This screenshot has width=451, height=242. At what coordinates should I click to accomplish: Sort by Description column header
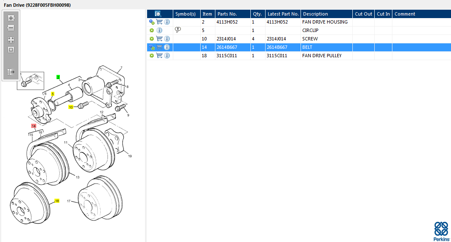click(327, 14)
